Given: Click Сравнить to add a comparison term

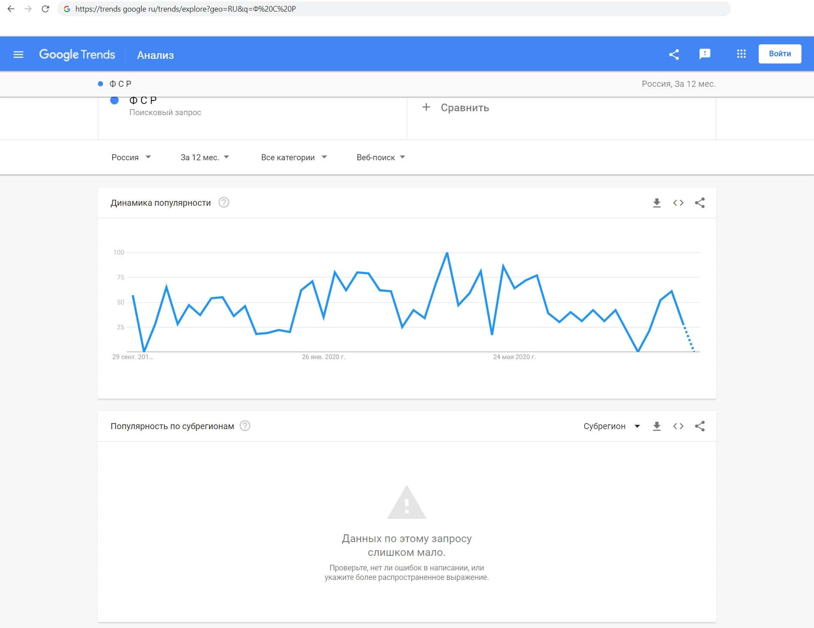Looking at the screenshot, I should click(x=456, y=108).
